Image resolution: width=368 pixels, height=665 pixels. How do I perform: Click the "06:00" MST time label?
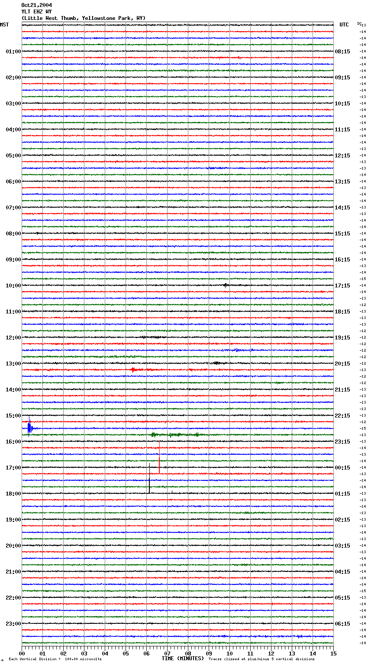pos(13,182)
